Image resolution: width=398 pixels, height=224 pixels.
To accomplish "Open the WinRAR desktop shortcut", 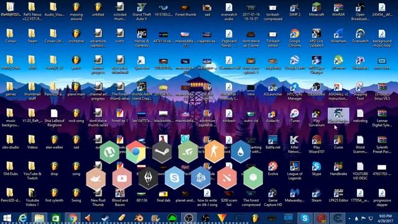I will click(338, 10).
